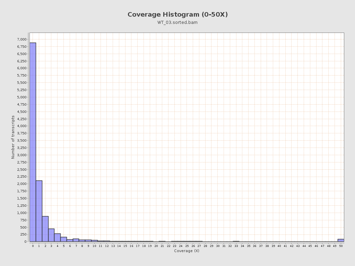Click the chart title Coverage Histogram (0-50X)
The width and height of the screenshot is (355, 266).
(177, 15)
